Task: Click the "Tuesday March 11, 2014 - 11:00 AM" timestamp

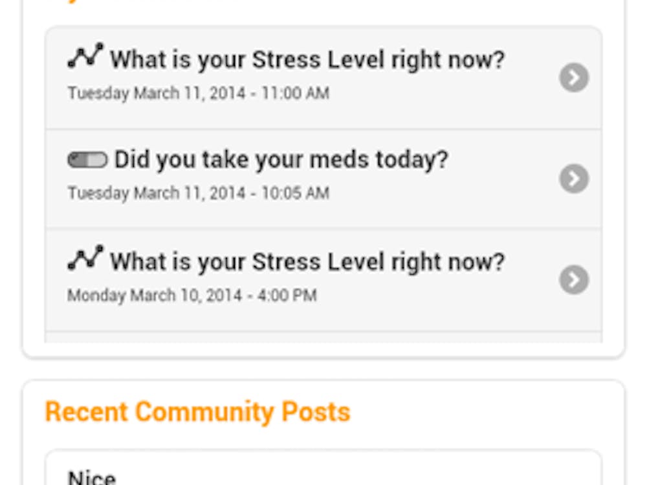Action: pos(198,93)
